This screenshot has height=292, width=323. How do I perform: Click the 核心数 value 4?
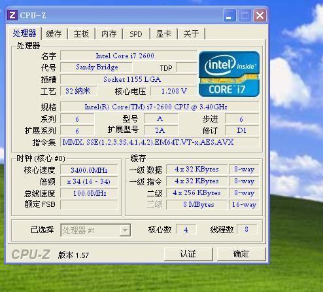tap(186, 230)
